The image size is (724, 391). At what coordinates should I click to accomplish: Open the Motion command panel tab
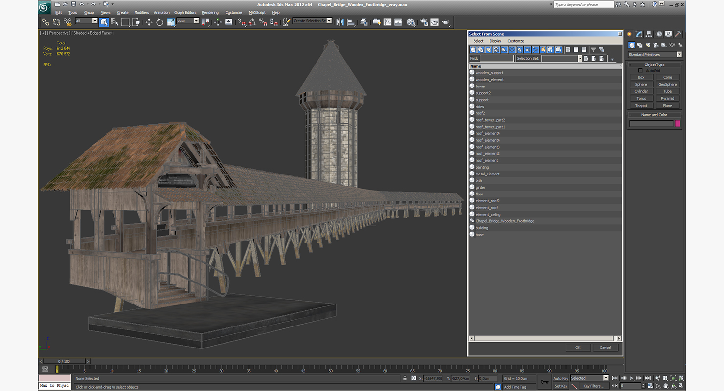point(659,34)
